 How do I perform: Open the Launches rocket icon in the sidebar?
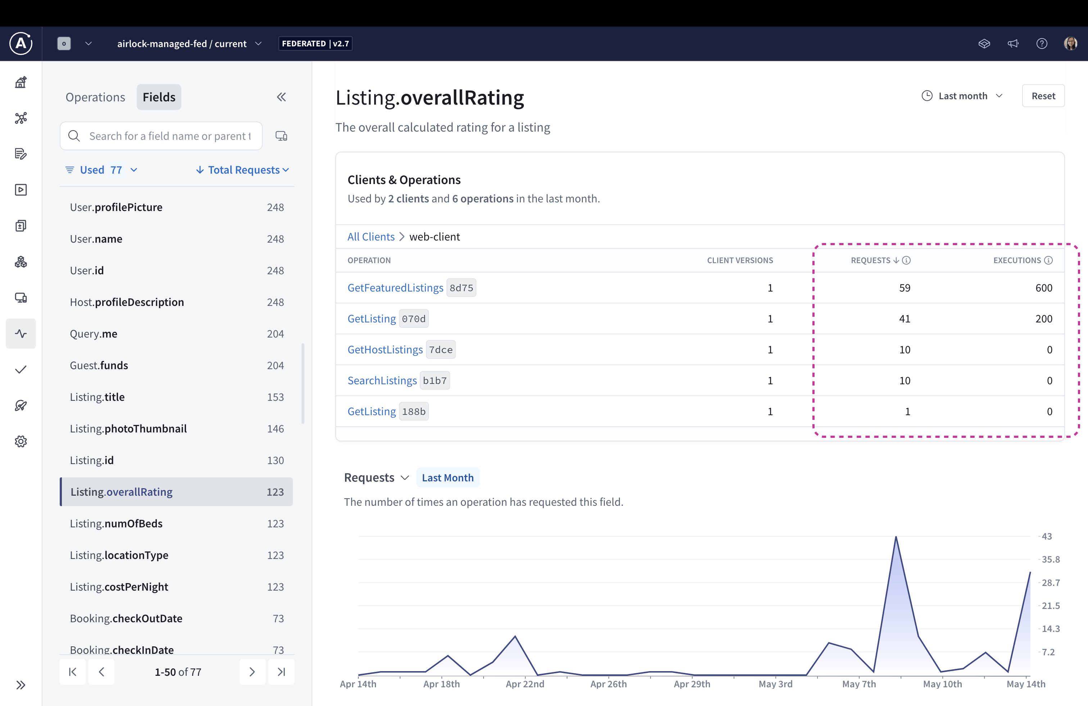[21, 405]
